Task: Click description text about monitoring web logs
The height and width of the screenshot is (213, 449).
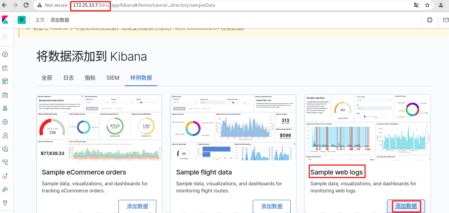Action: click(363, 187)
